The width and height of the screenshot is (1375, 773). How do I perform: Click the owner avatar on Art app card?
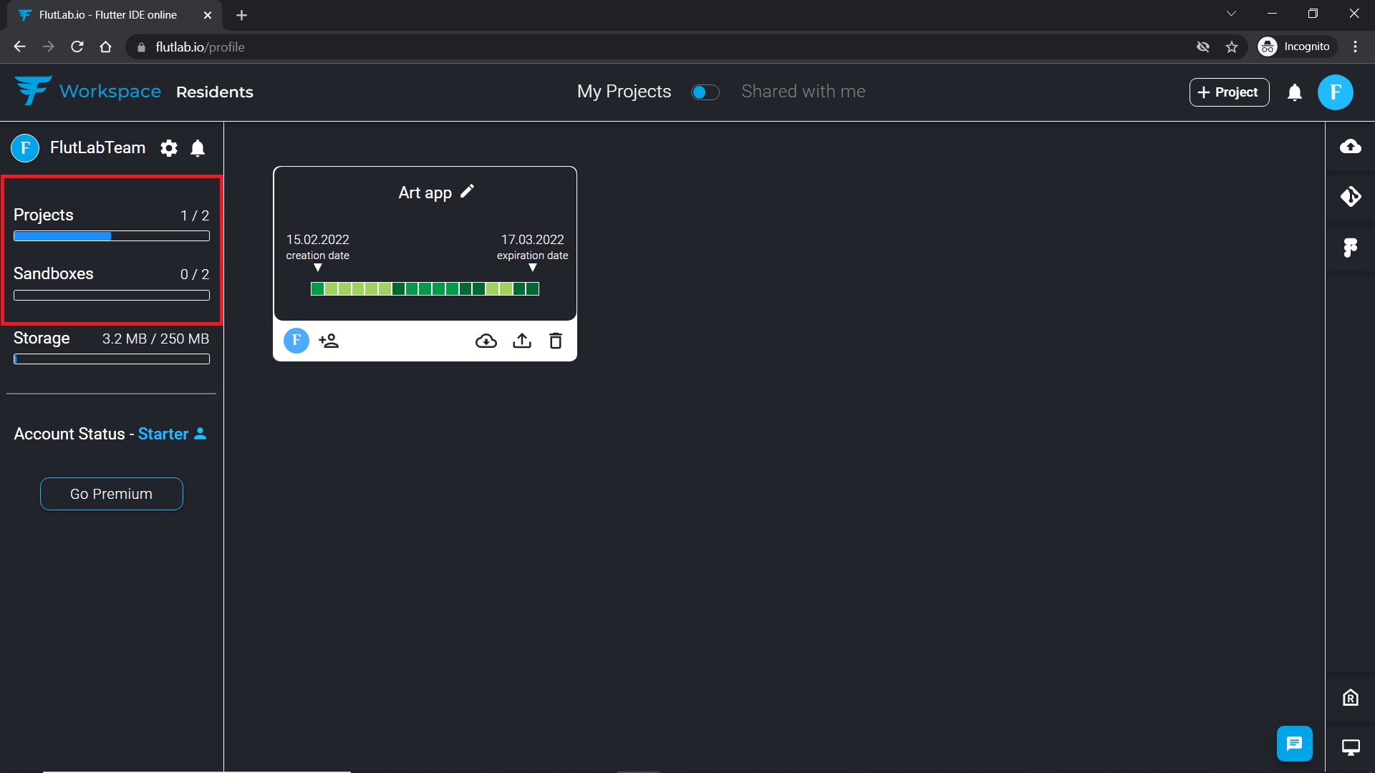[x=296, y=341]
